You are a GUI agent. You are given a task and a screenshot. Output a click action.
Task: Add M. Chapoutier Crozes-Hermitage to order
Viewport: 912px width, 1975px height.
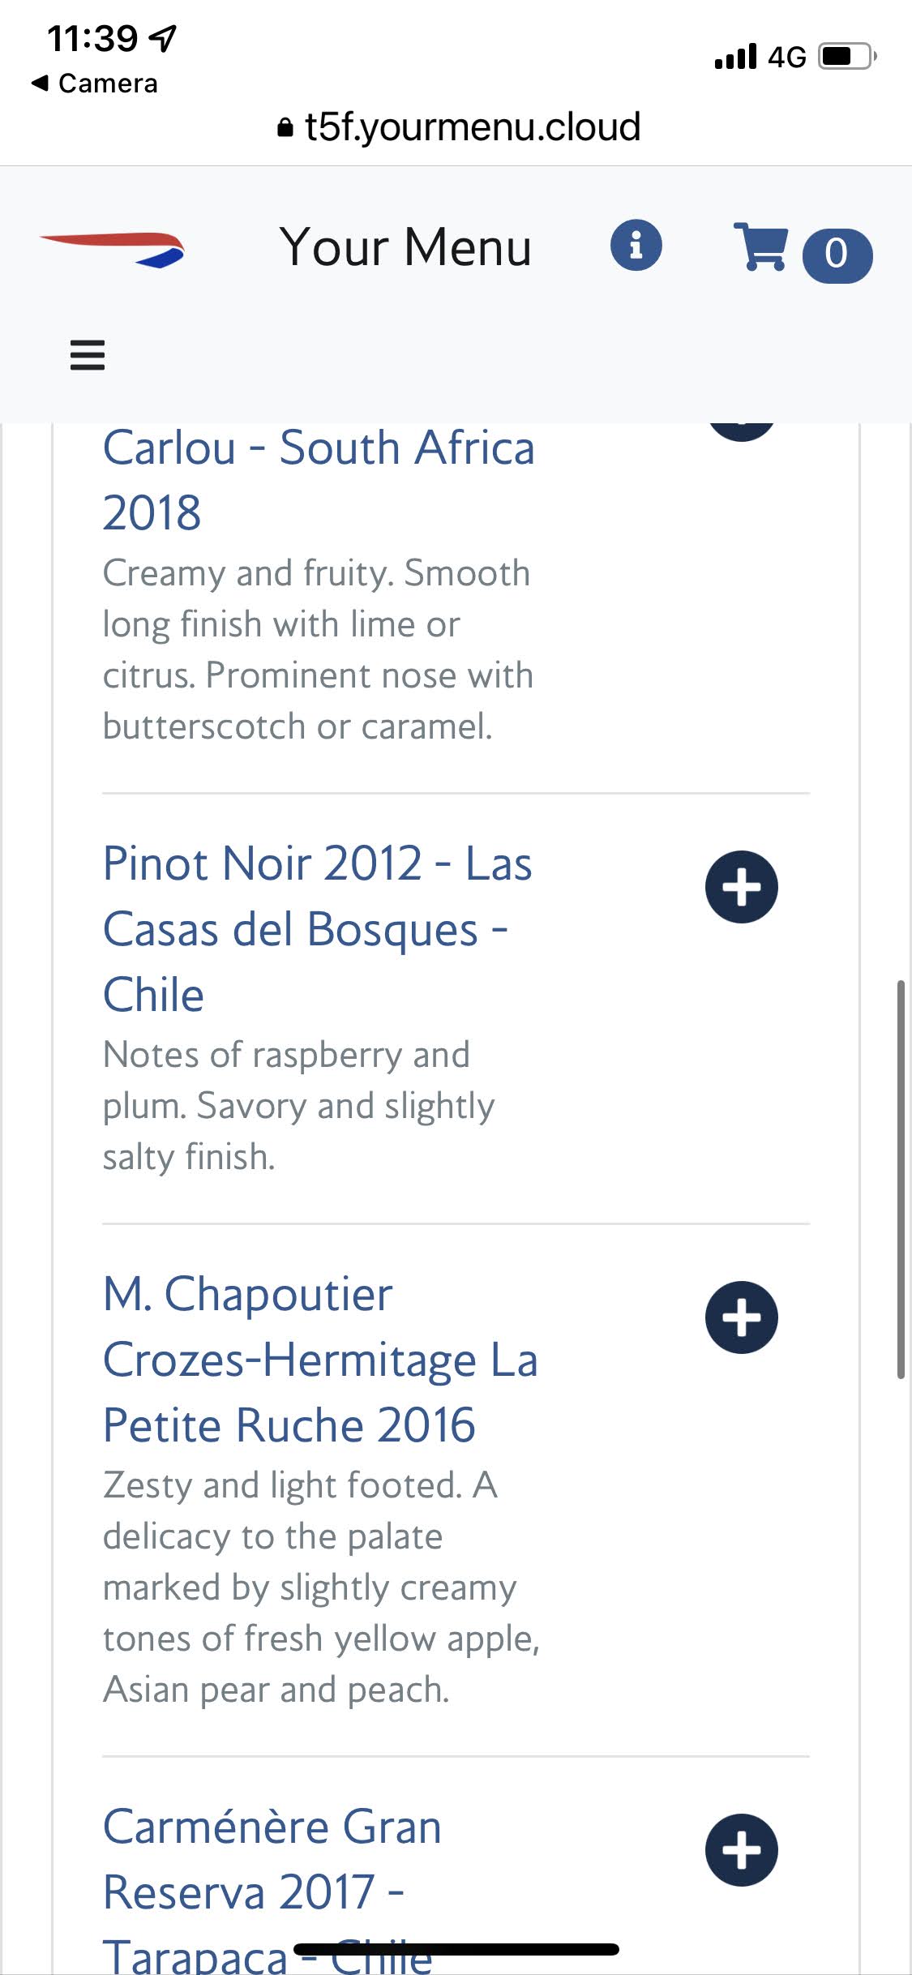point(741,1317)
